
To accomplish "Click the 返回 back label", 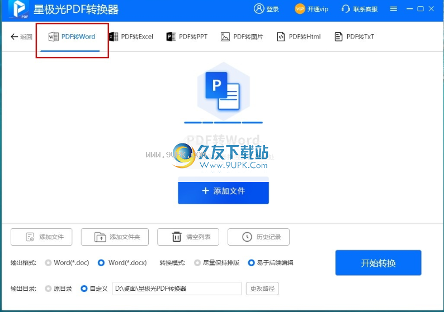I will click(26, 37).
